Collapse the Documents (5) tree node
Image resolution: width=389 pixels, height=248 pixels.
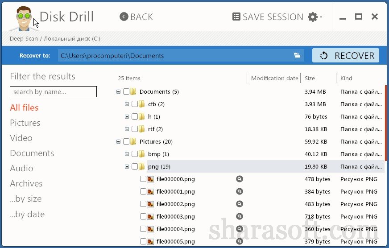point(118,92)
